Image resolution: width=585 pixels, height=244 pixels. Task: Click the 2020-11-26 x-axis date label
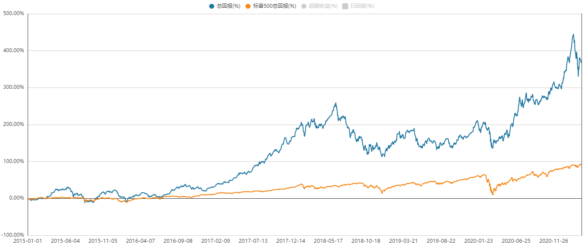554,240
